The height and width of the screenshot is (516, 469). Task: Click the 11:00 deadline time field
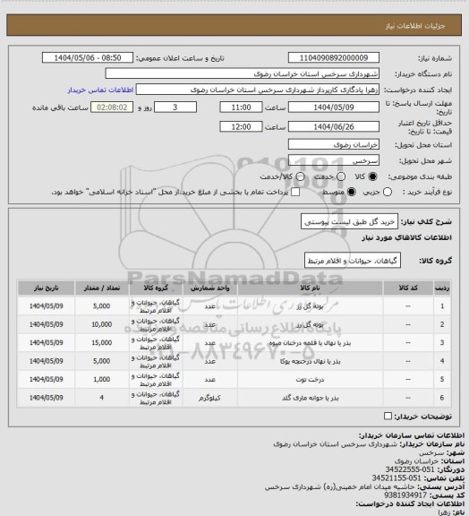pos(241,107)
